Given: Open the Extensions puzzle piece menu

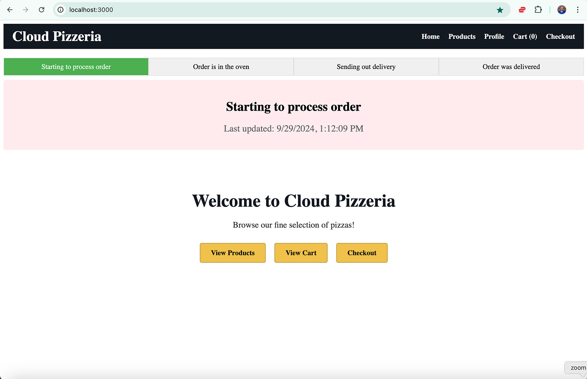Looking at the screenshot, I should (x=538, y=10).
